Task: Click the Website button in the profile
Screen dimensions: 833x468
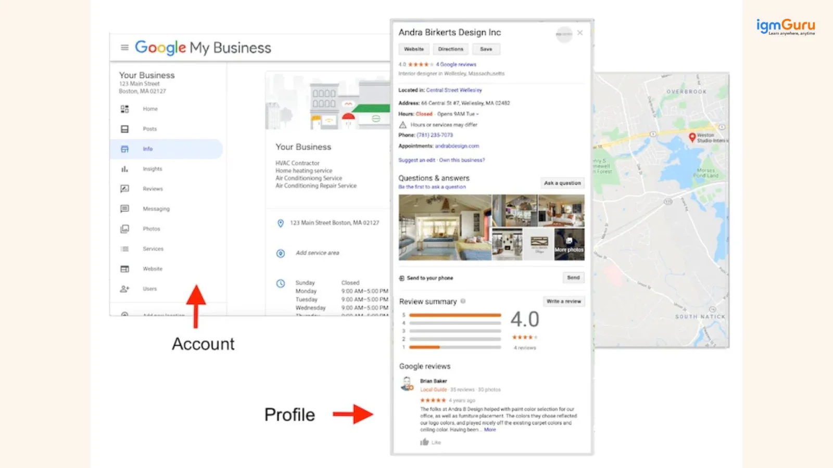Action: pyautogui.click(x=414, y=49)
